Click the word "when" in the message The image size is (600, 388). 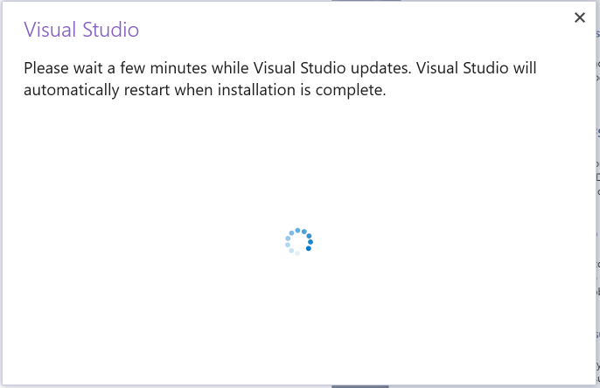[202, 89]
